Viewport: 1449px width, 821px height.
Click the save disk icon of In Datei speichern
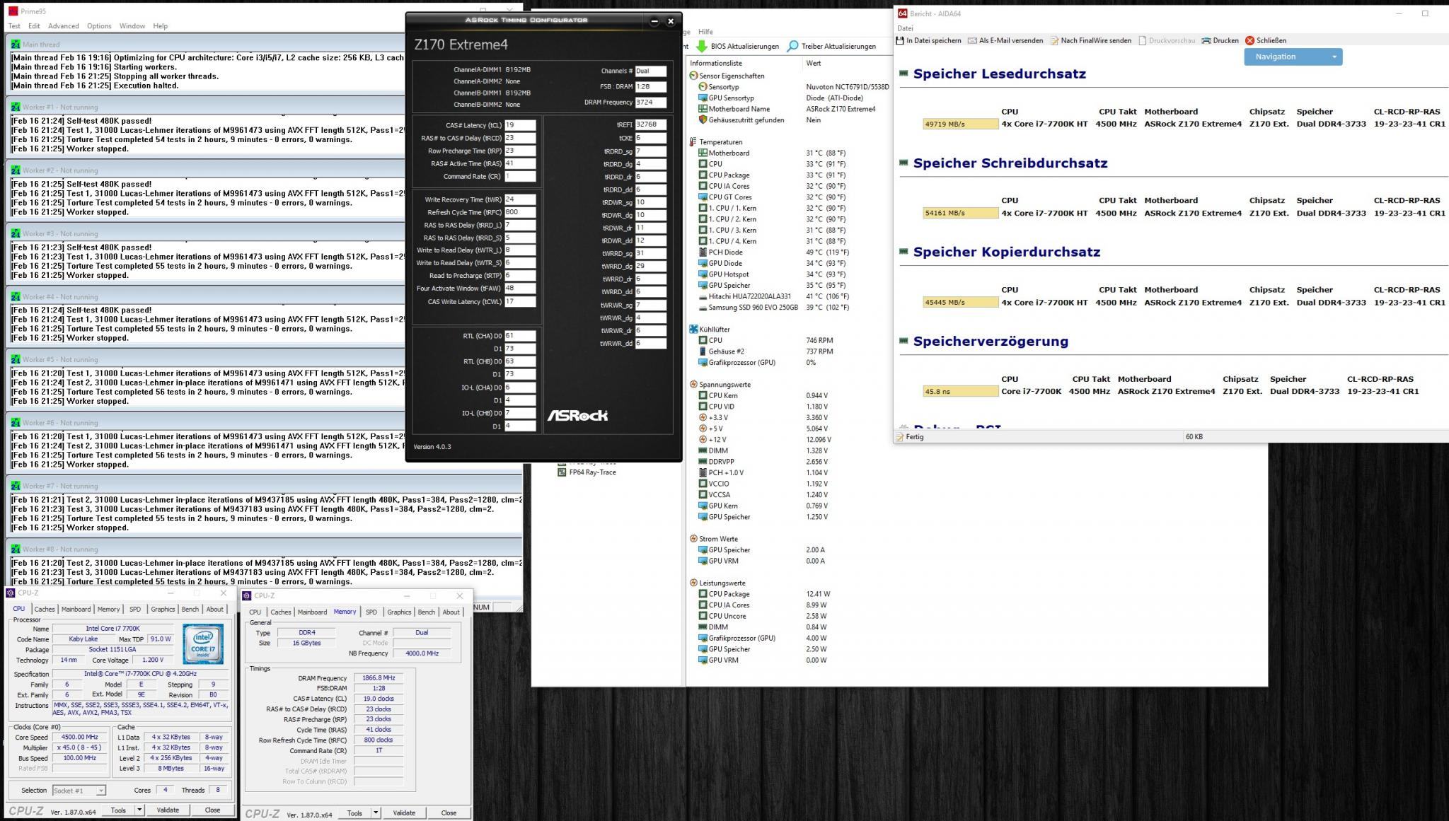tap(900, 41)
